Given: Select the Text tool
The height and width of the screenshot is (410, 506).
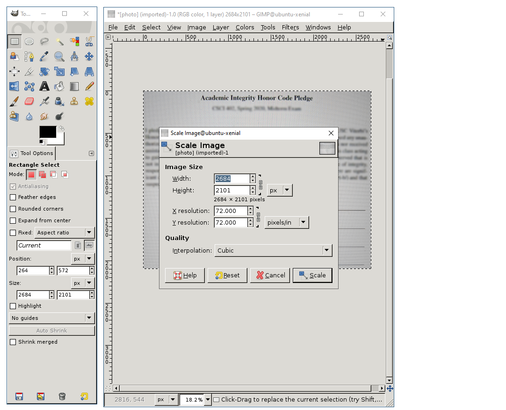Looking at the screenshot, I should (x=44, y=86).
